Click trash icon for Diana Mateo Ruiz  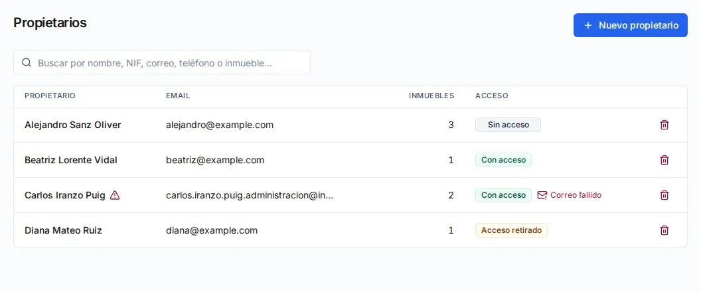(664, 230)
